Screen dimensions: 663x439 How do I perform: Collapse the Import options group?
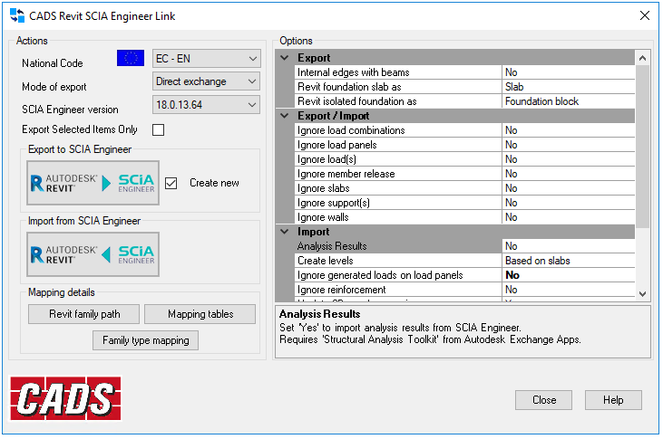pyautogui.click(x=285, y=232)
